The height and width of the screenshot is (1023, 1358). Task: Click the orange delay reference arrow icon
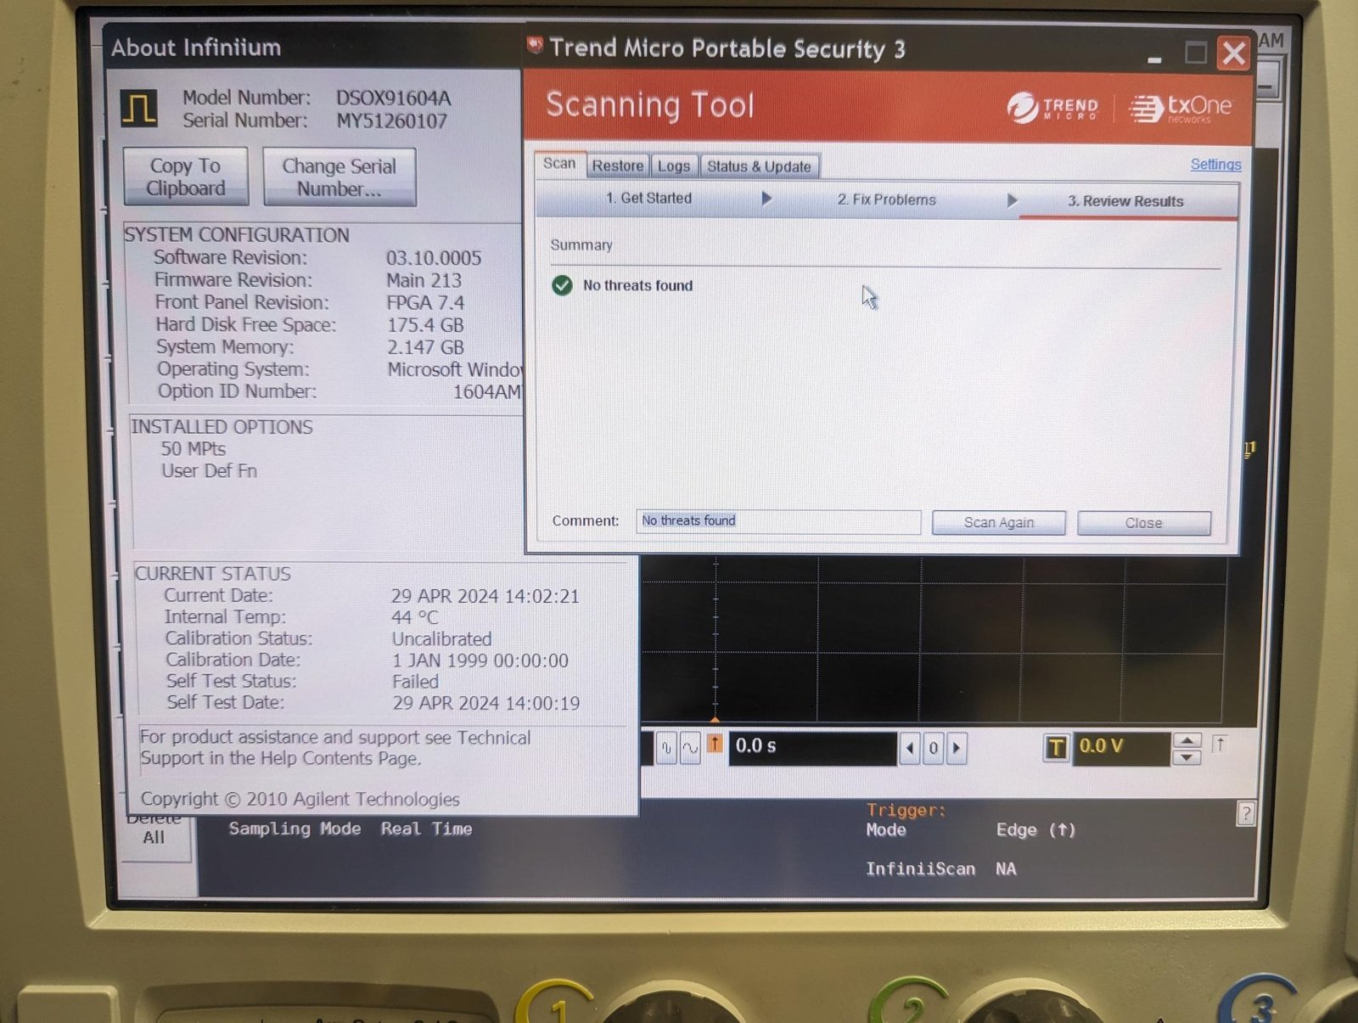point(715,745)
